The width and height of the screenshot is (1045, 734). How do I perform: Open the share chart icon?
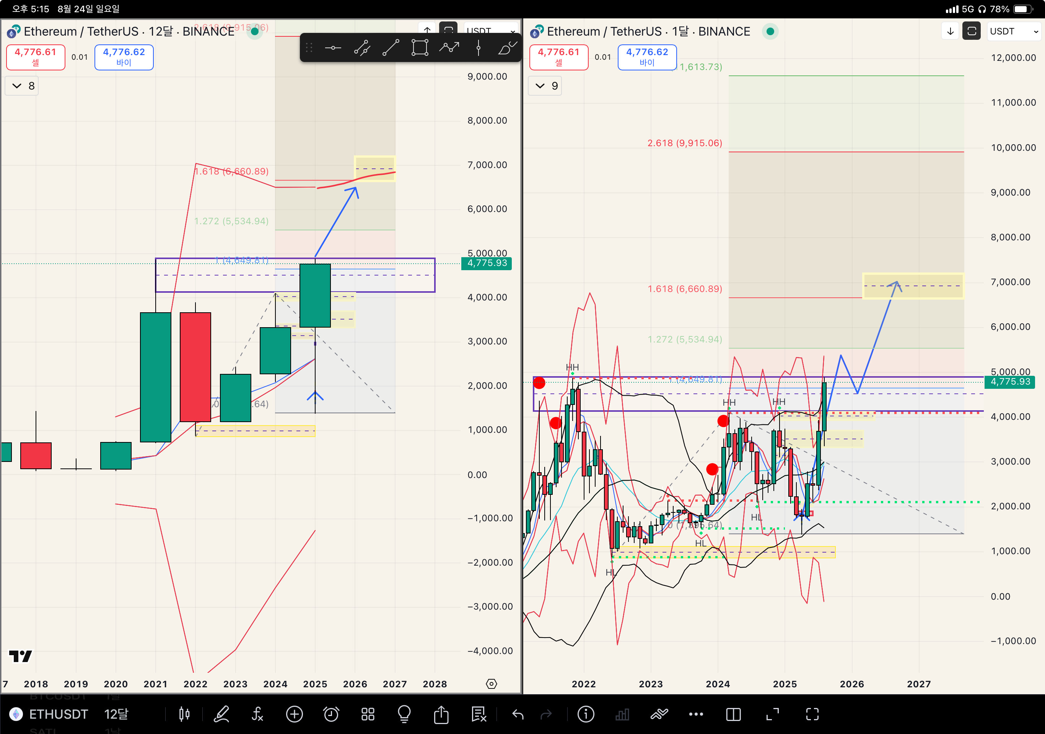441,714
